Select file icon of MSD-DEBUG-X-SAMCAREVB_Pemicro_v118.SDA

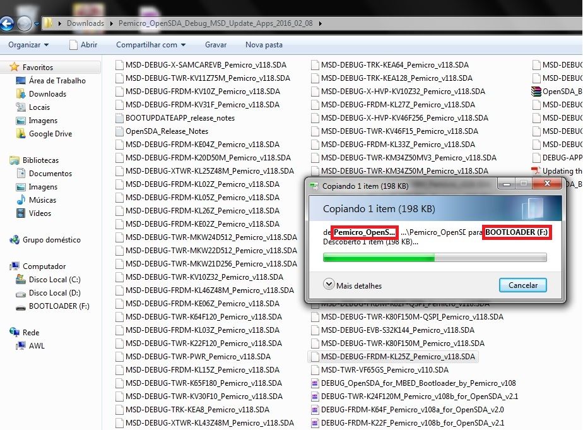[x=119, y=65]
